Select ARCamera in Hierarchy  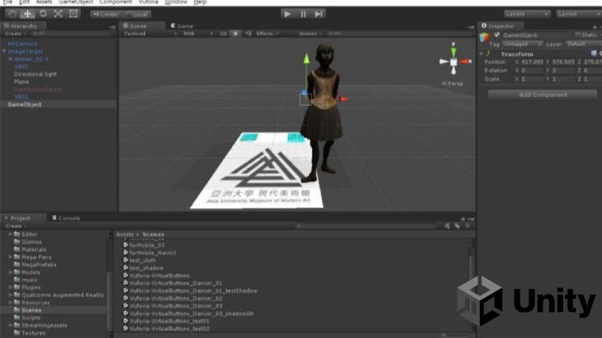[x=22, y=43]
